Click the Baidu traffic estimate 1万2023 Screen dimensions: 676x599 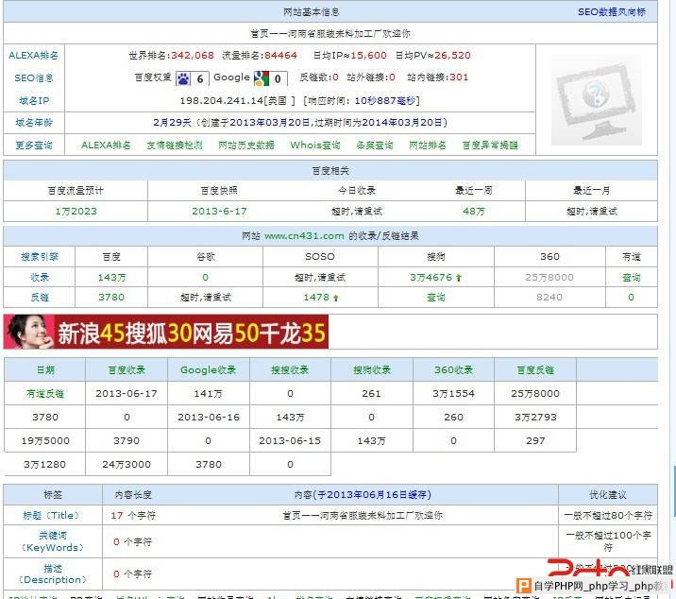[x=76, y=212]
